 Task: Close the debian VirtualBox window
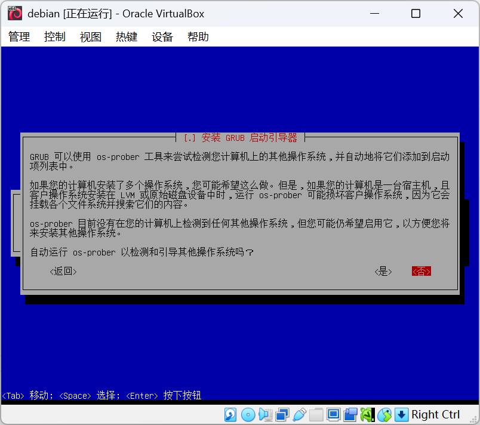(x=458, y=14)
